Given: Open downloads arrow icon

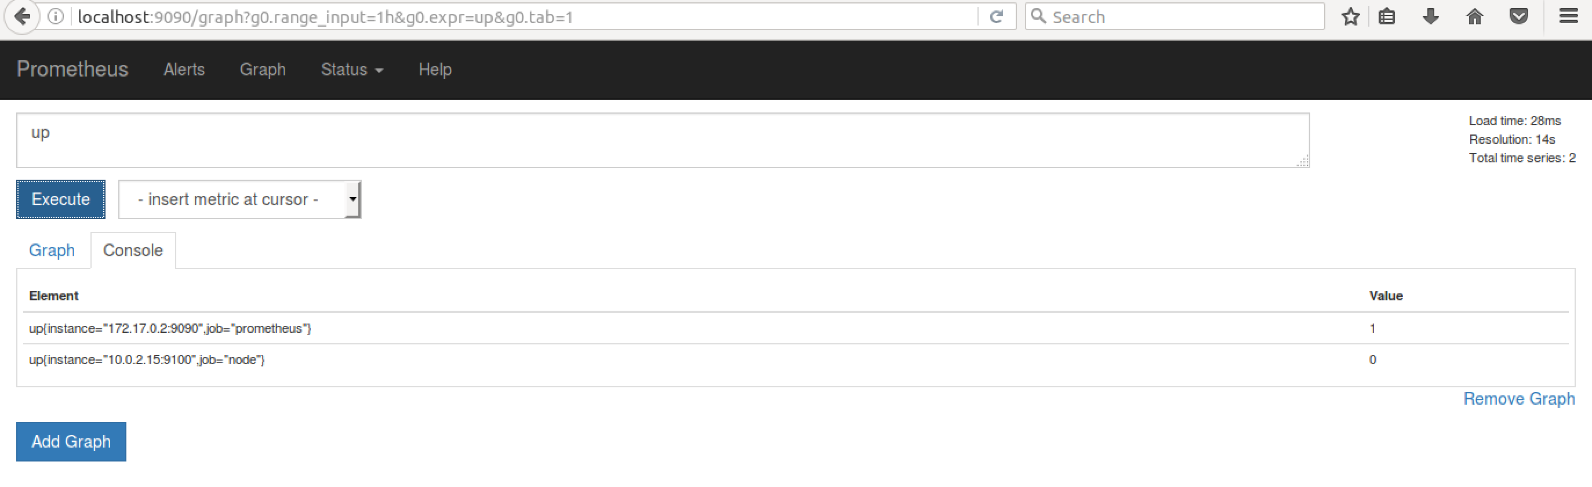Looking at the screenshot, I should click(1430, 17).
